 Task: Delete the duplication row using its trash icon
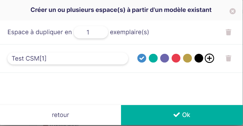(228, 32)
